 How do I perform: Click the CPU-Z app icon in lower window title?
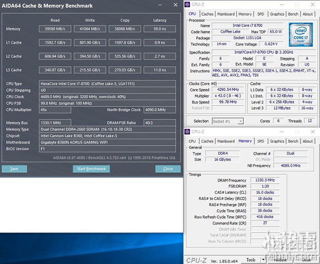pos(187,132)
